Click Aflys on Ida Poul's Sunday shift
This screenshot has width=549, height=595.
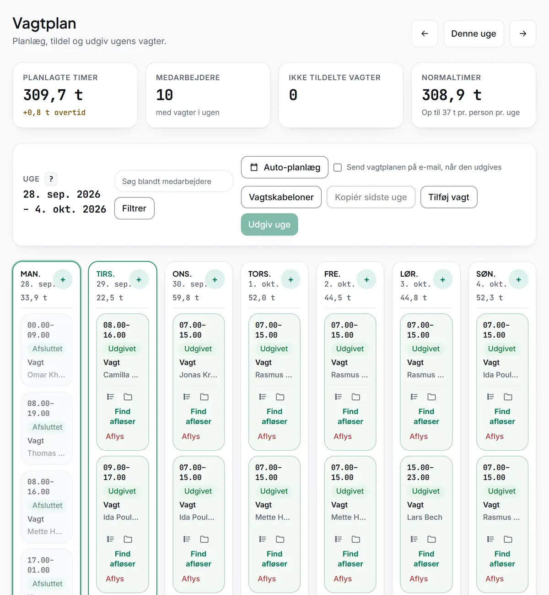pos(495,437)
